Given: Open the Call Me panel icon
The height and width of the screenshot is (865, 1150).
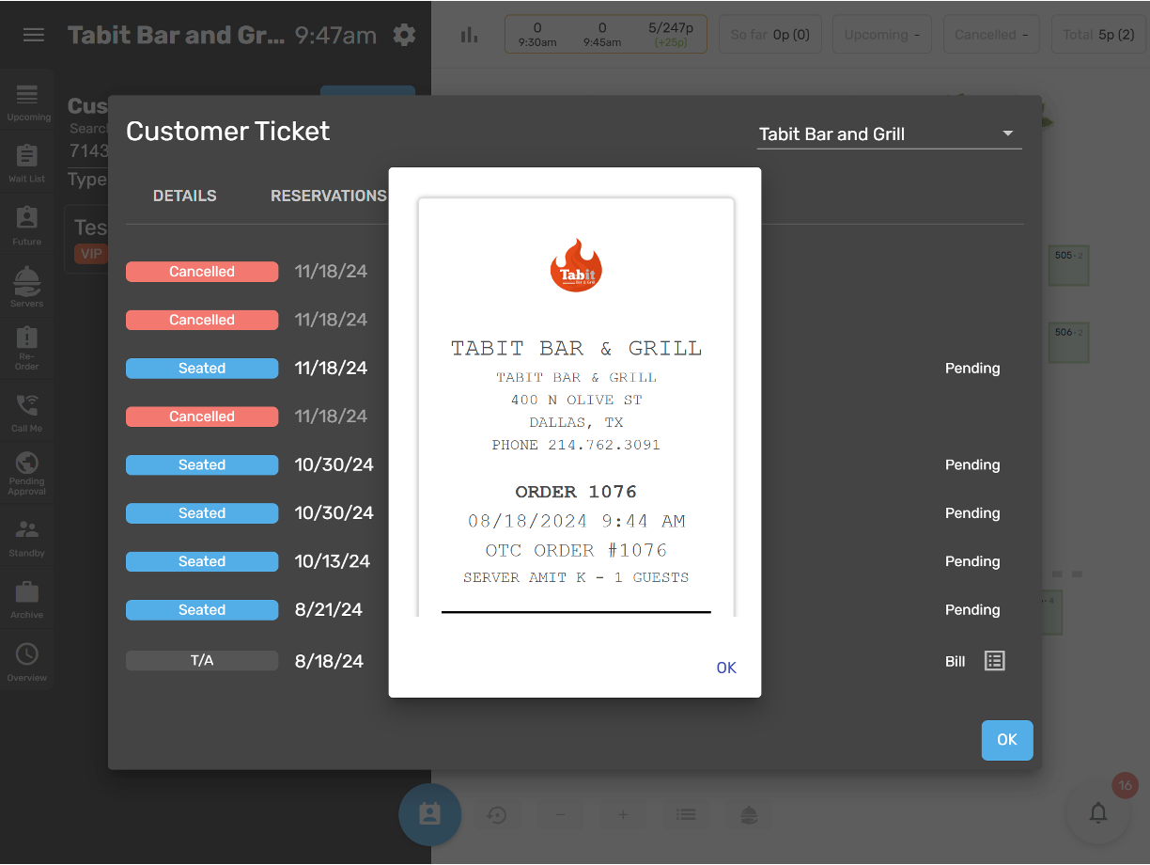Looking at the screenshot, I should coord(26,412).
